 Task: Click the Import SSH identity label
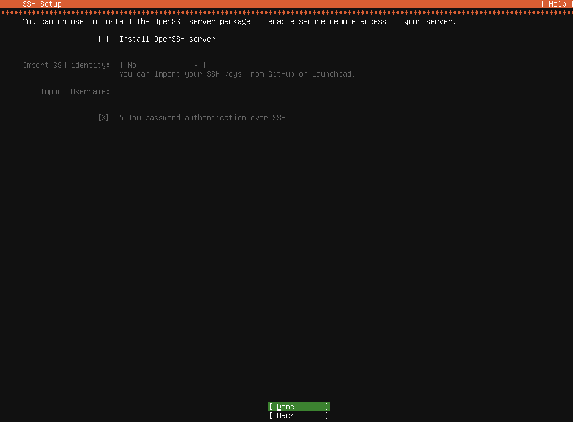[x=66, y=65]
